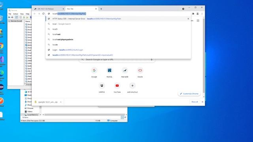Remove the HTTP Status 500 suggestion
Screen dimensions: 253x142
(x=188, y=19)
